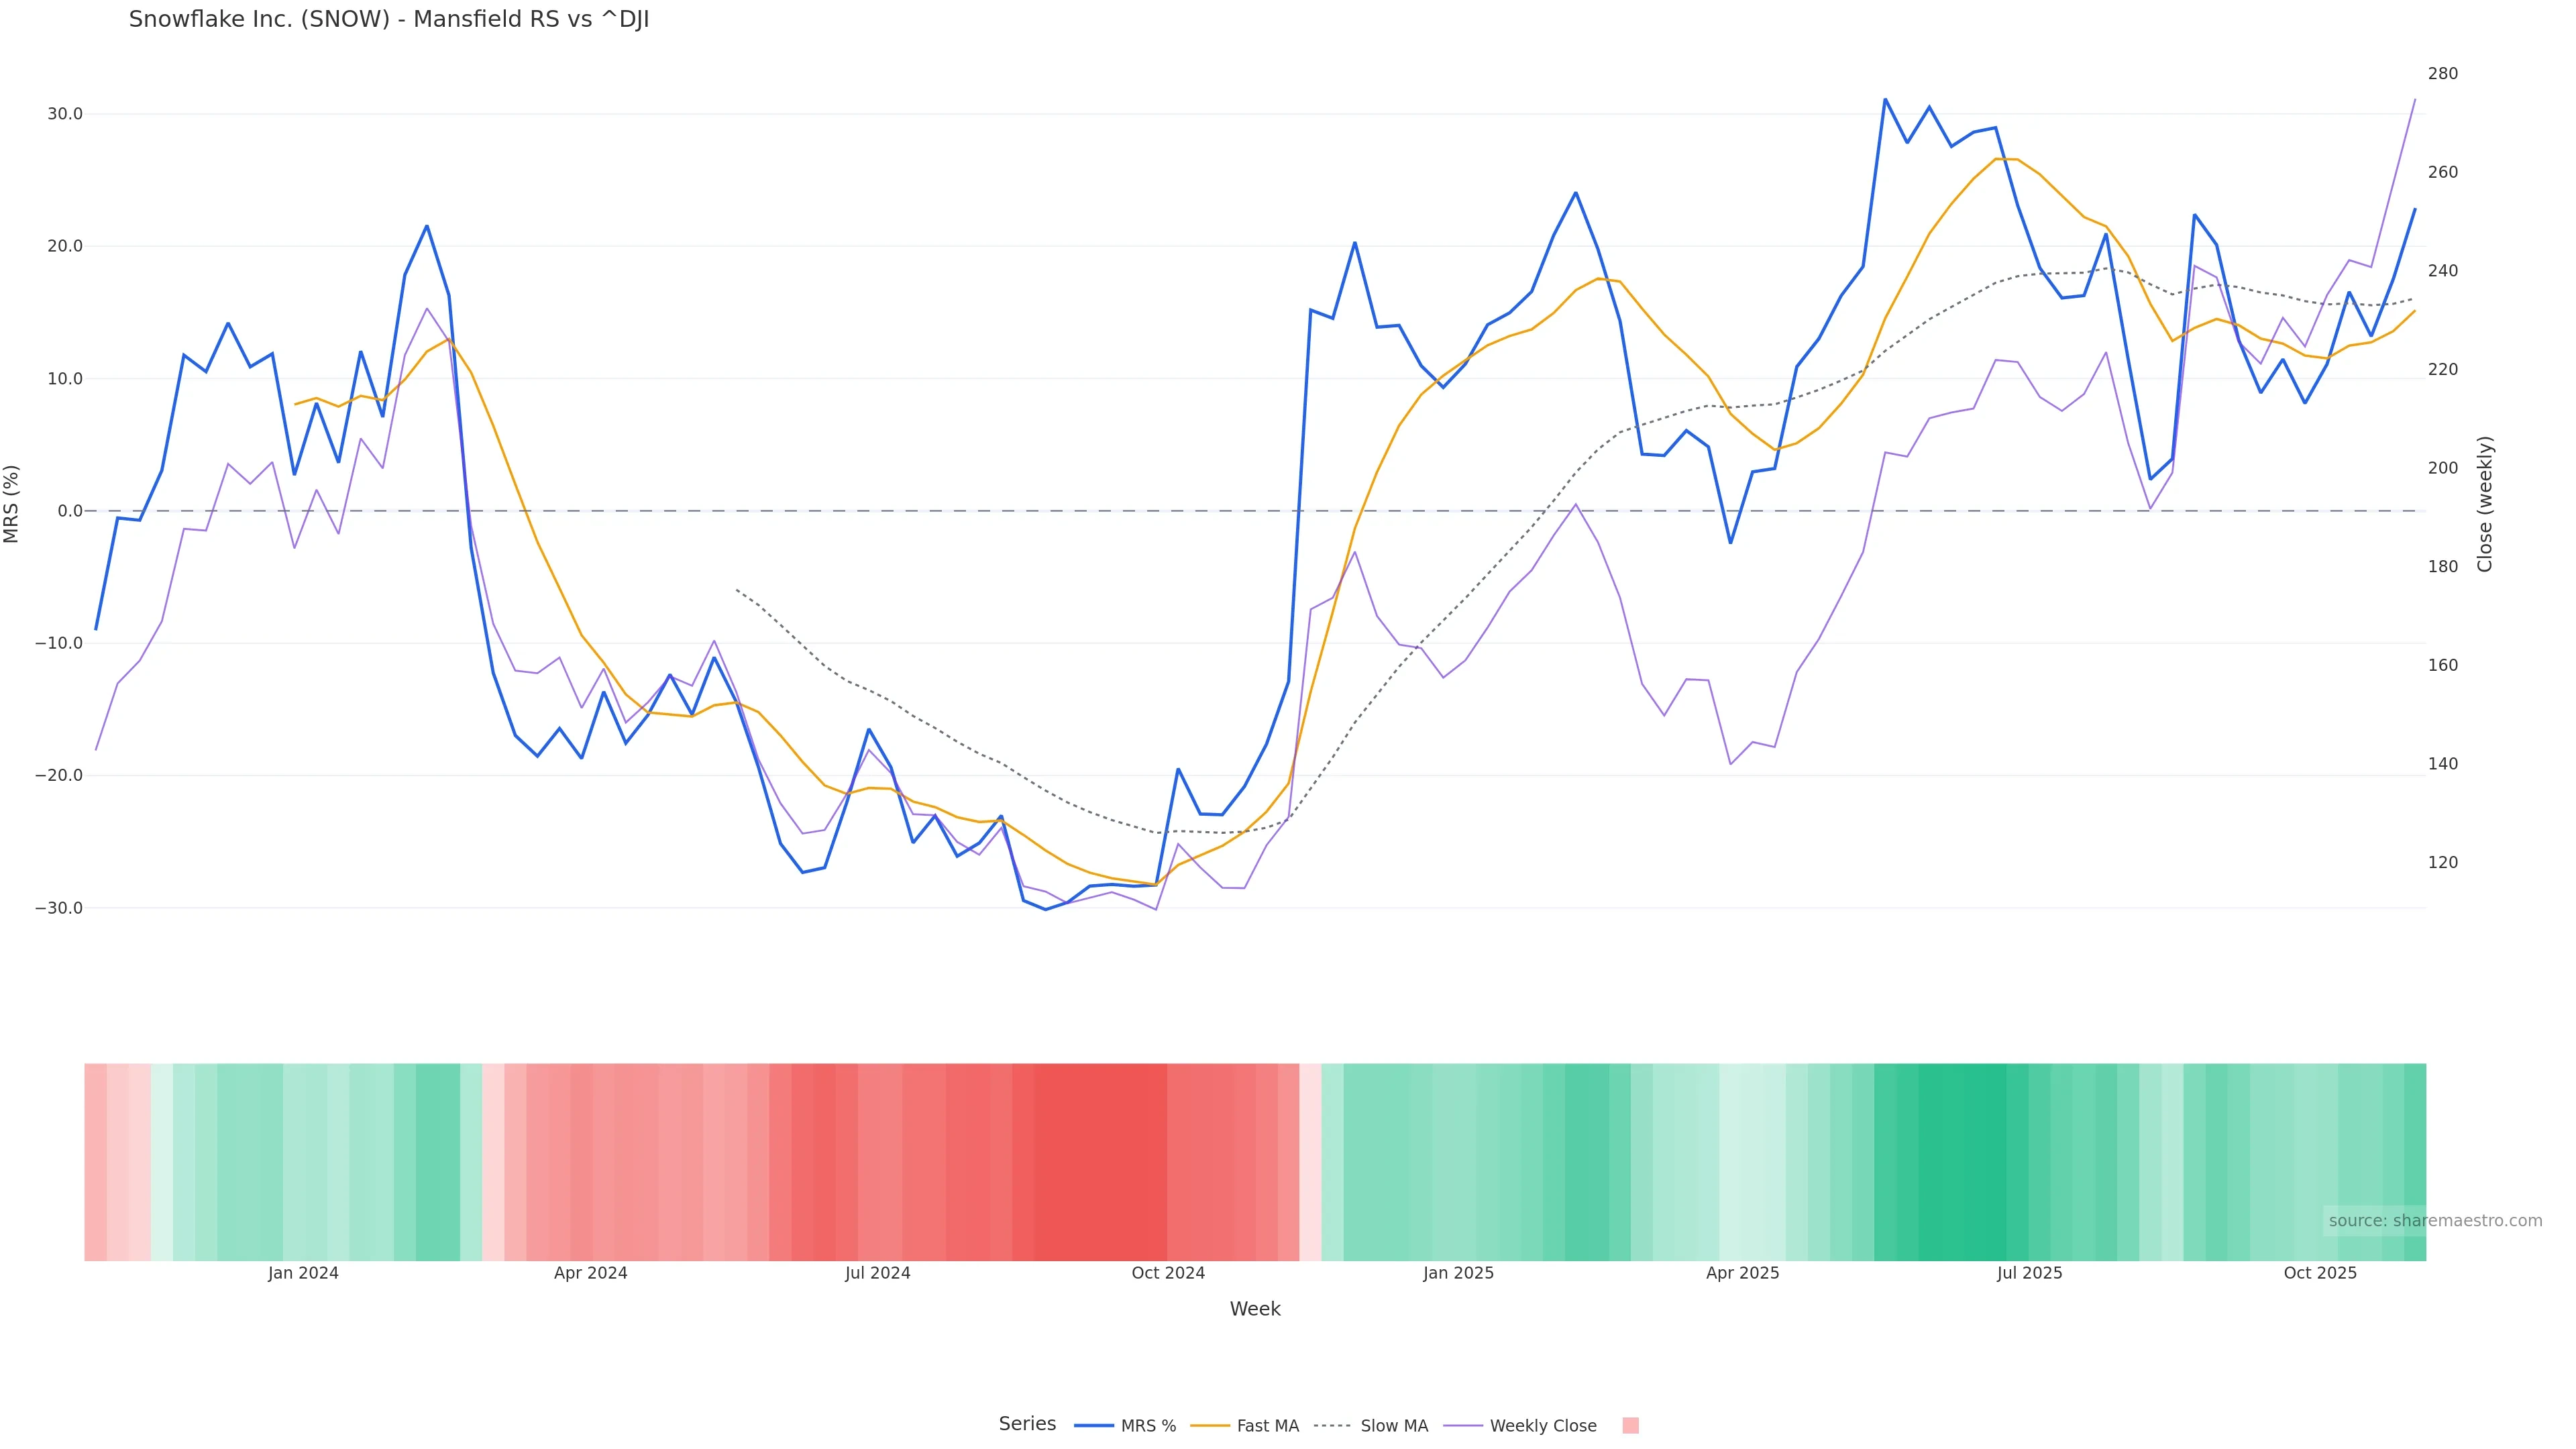Click the "Jan 2024" x-axis tick label
Screen dimensions: 2576x1449
(303, 1273)
